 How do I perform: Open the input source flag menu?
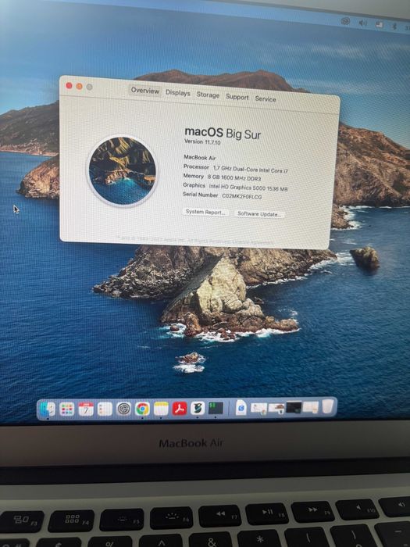tap(379, 25)
